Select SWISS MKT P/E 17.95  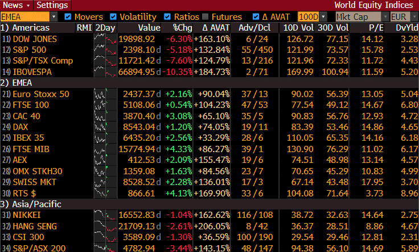(x=372, y=182)
